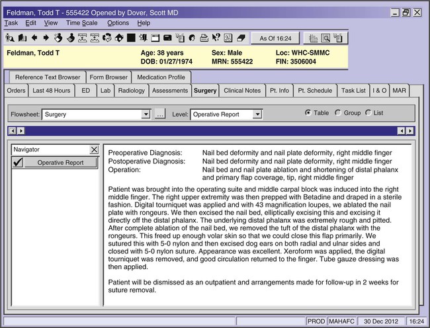Image resolution: width=430 pixels, height=328 pixels.
Task: Click the house home icon
Action: (119, 38)
